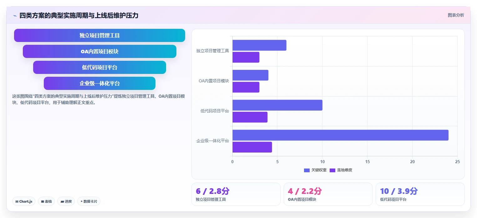Image resolution: width=477 pixels, height=218 pixels.
Task: Click the x-axis tick label 5
Action: pyautogui.click(x=277, y=162)
